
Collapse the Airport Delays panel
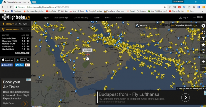[x=29, y=30]
